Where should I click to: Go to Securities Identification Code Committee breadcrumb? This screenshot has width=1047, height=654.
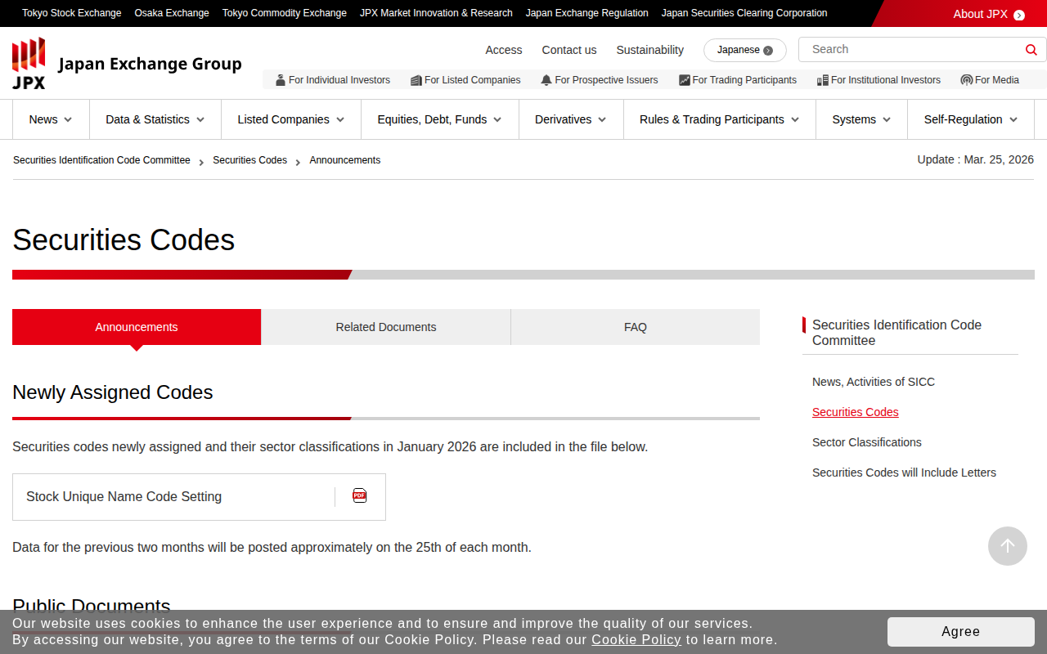pyautogui.click(x=101, y=160)
